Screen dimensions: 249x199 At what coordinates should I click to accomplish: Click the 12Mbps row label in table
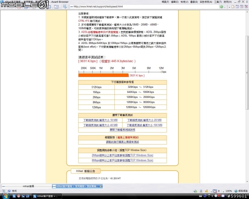pos(96,107)
